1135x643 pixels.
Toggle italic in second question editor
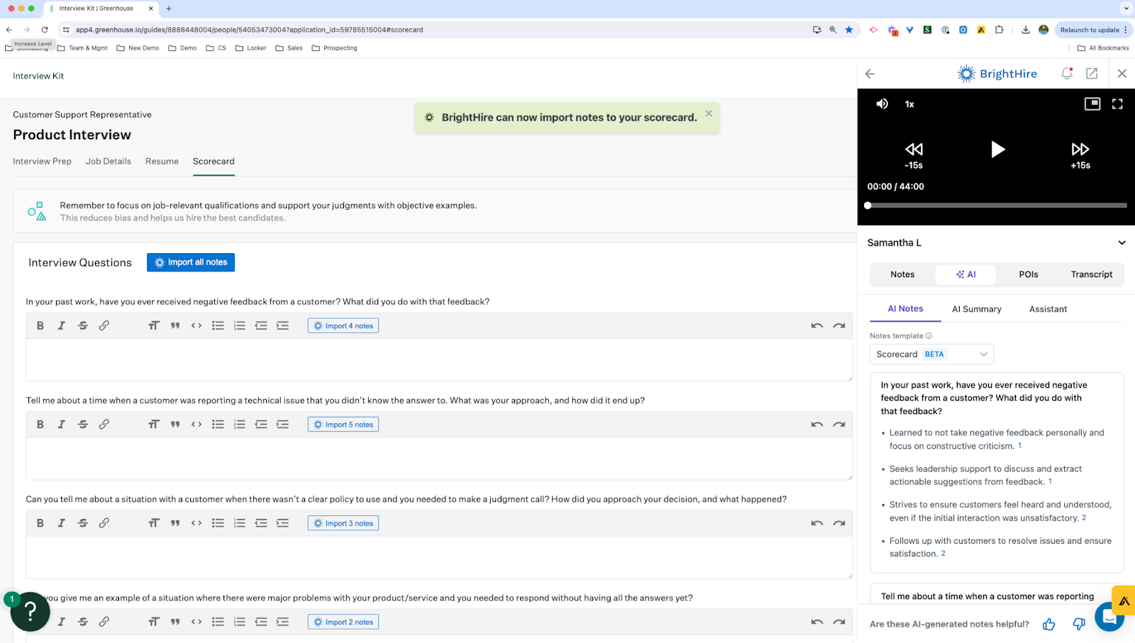click(62, 424)
